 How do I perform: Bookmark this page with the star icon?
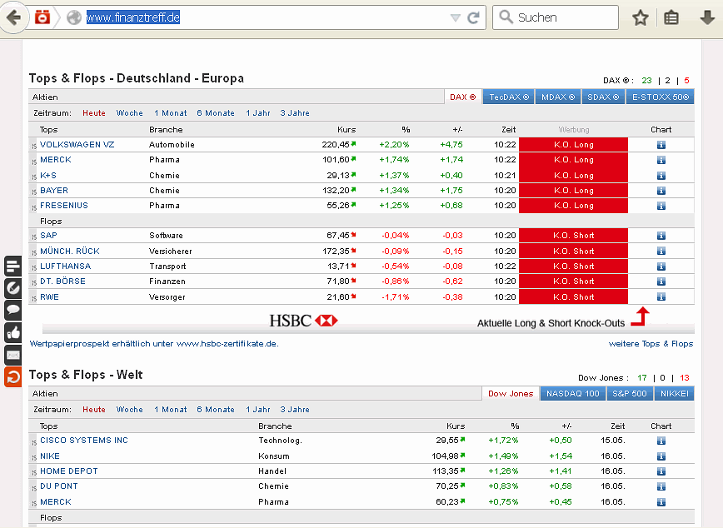[640, 18]
